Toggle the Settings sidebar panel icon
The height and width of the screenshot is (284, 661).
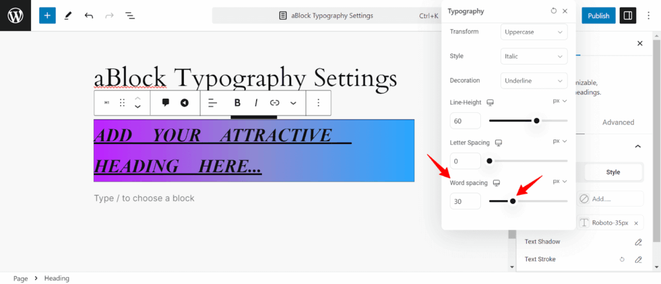[627, 15]
